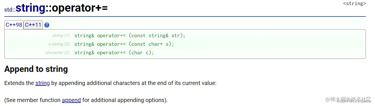Image resolution: width=375 pixels, height=106 pixels.
Task: Open the "append" member function link
Action: pyautogui.click(x=71, y=100)
